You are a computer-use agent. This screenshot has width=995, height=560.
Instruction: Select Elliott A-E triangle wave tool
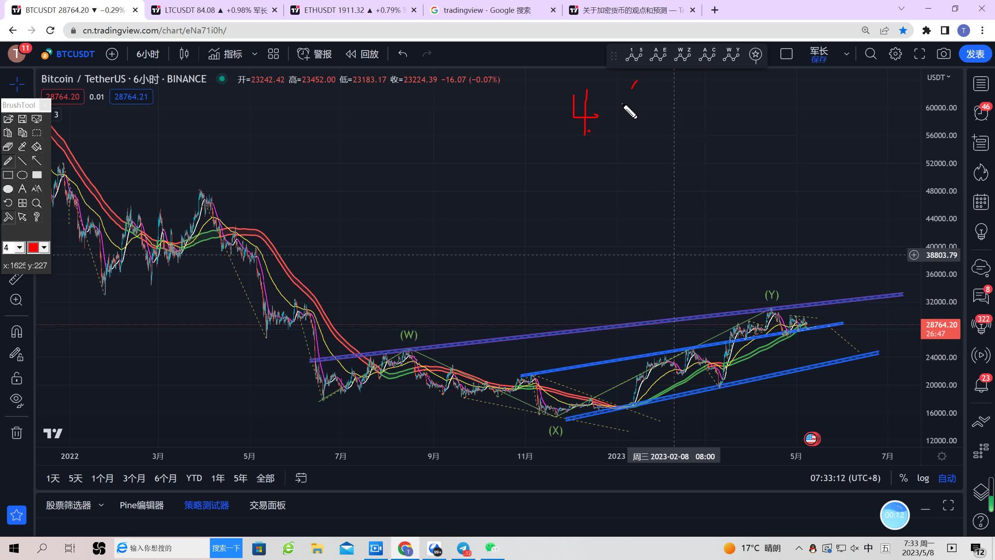click(x=658, y=54)
